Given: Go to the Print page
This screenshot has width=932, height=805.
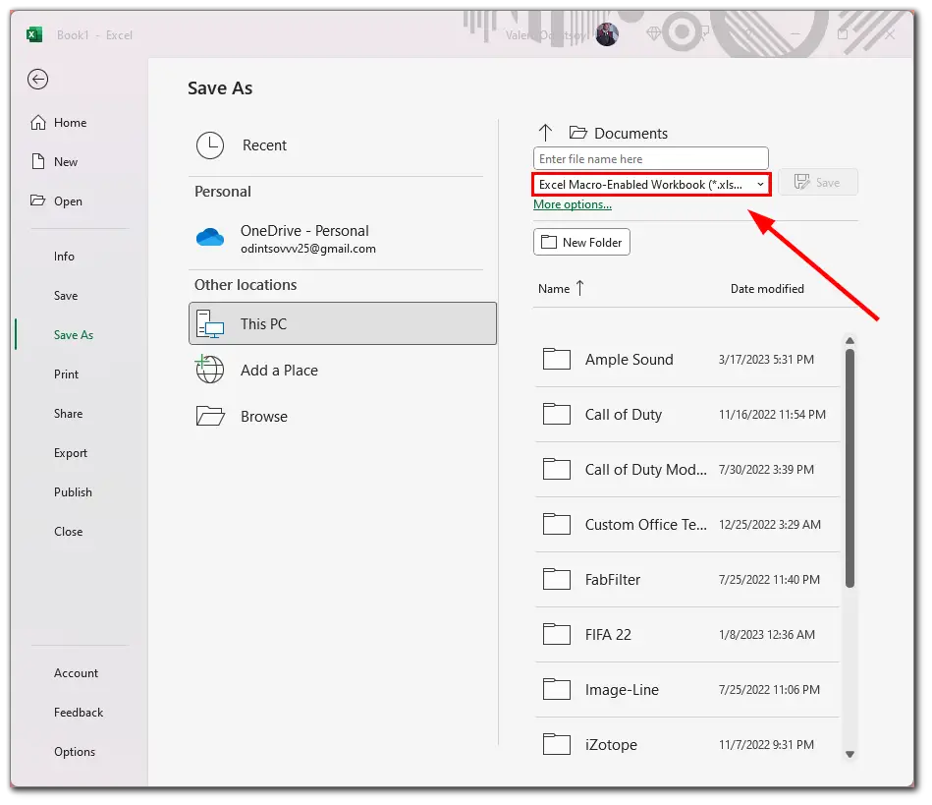Looking at the screenshot, I should point(66,374).
